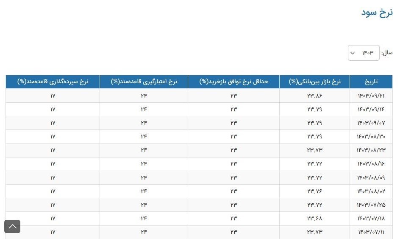Select the date cell ۱۴۰۳/۰۸/۱۶
This screenshot has height=239, width=400.
coord(371,164)
